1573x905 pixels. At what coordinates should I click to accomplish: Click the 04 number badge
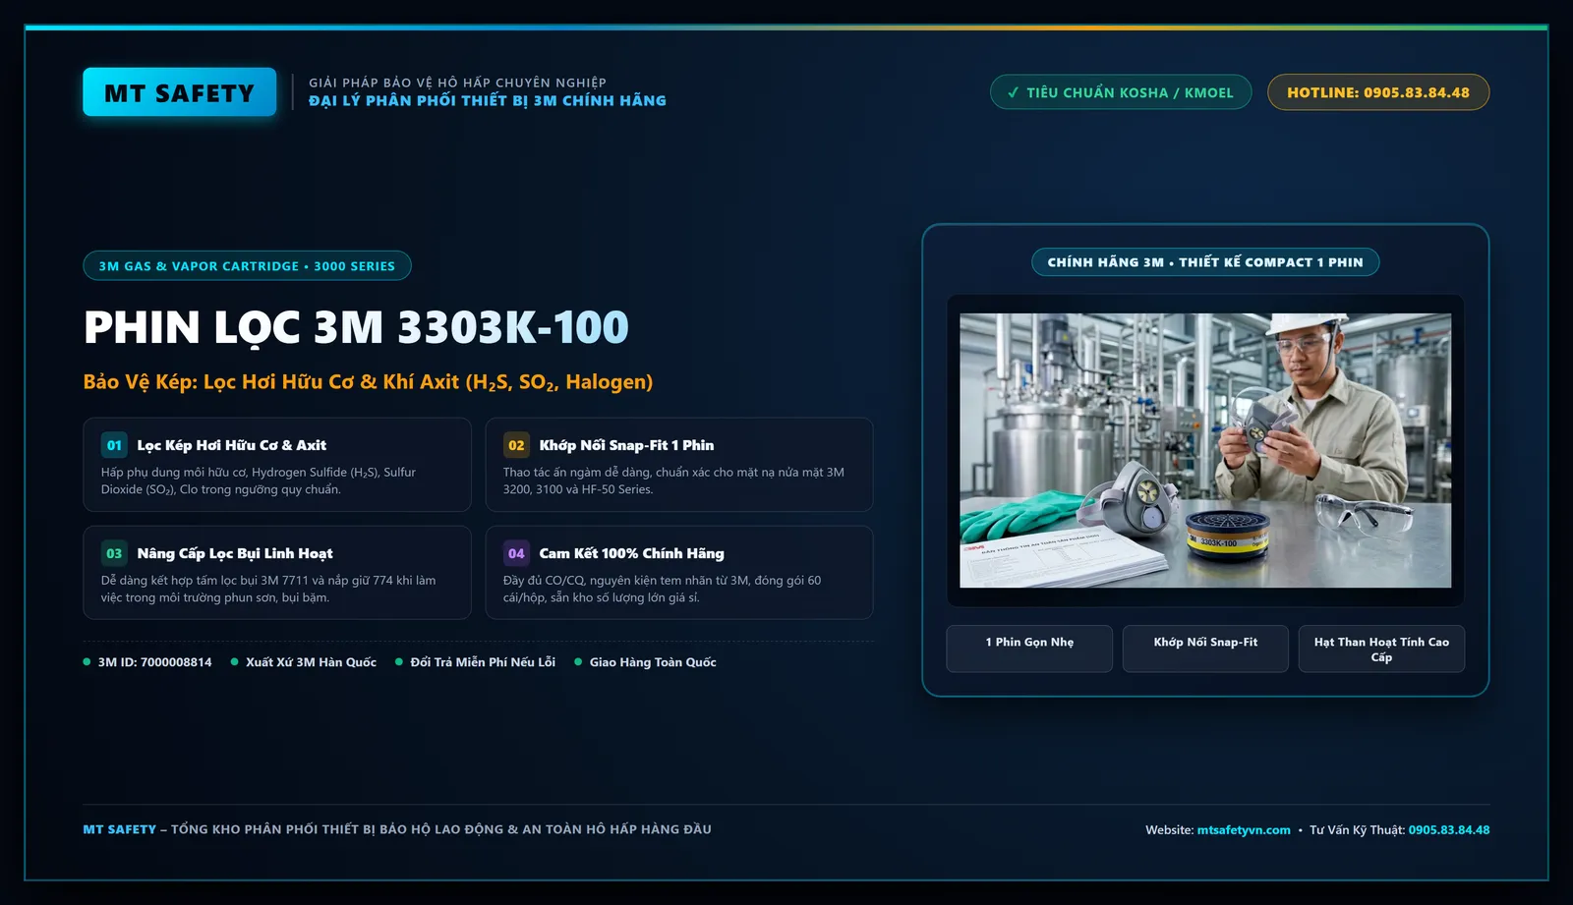coord(516,553)
